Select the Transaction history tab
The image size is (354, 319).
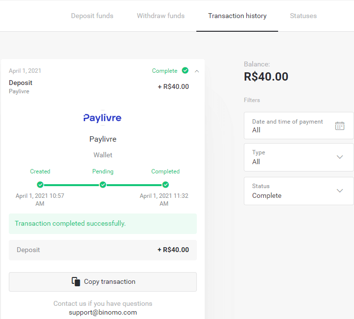(x=237, y=16)
